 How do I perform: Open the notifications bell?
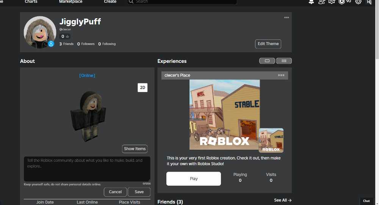311,2
